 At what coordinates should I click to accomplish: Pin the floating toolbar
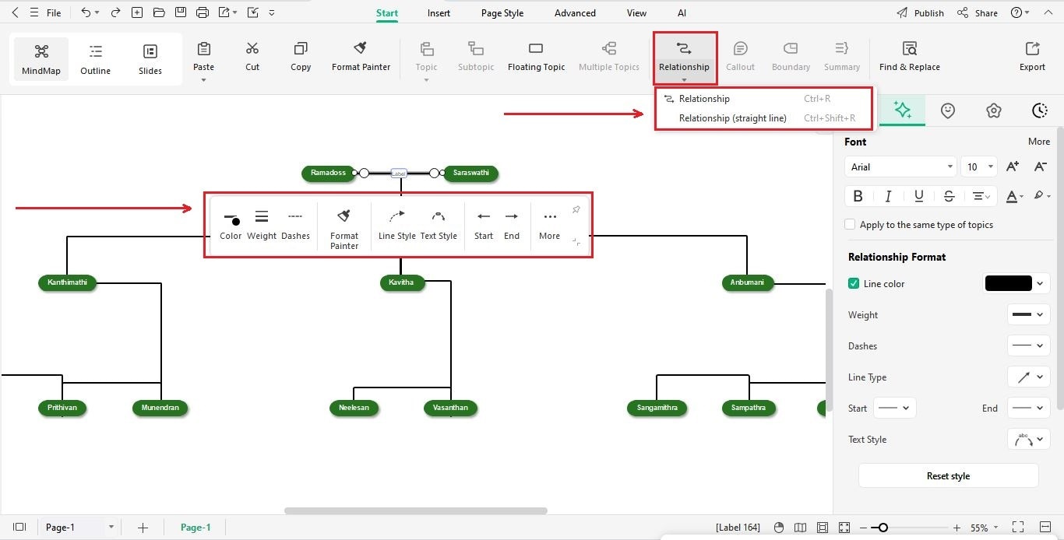576,210
